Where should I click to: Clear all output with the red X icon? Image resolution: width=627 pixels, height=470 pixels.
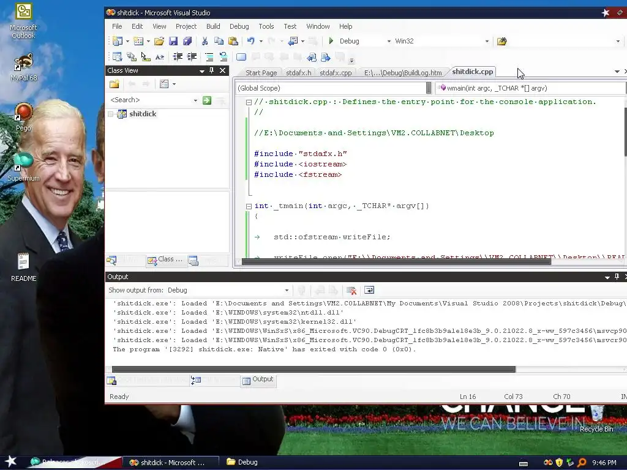(x=351, y=291)
